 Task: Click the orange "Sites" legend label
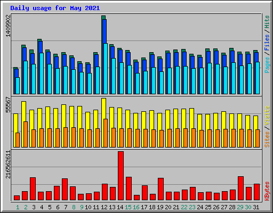click(267, 140)
